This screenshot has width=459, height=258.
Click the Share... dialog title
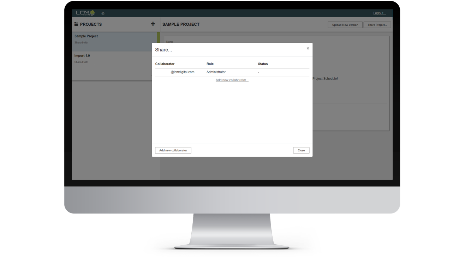163,50
